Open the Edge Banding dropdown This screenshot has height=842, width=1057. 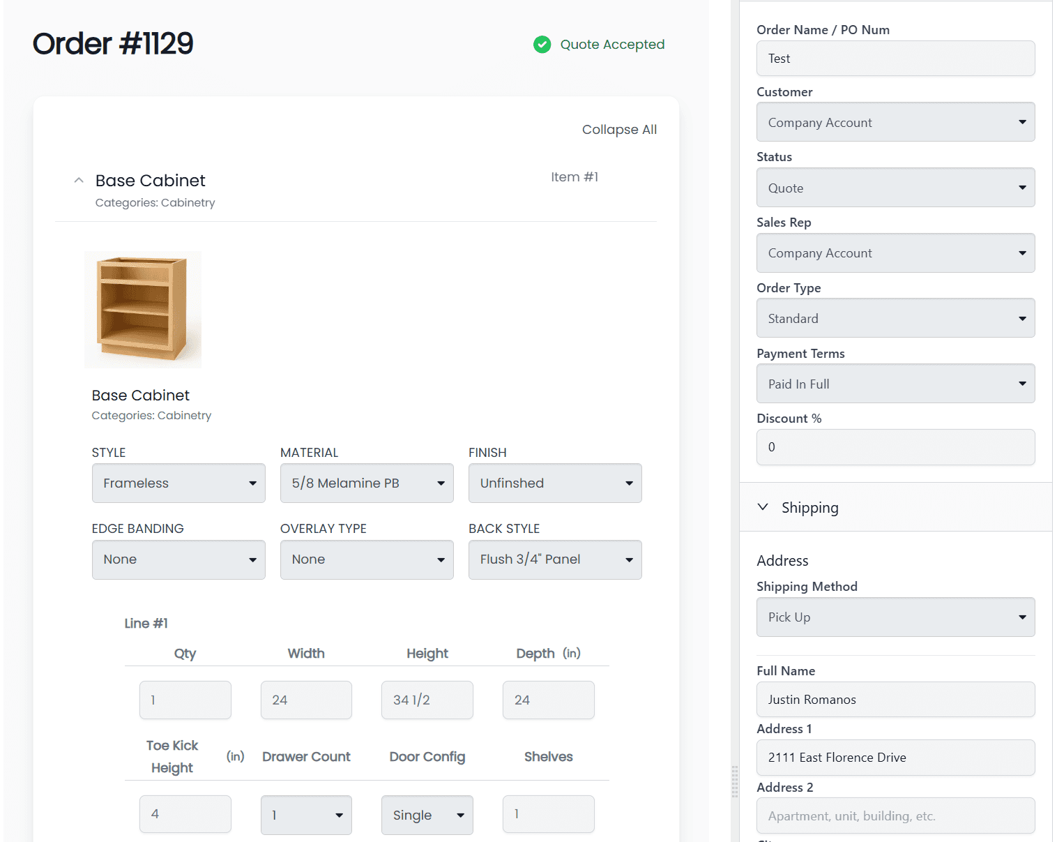(178, 559)
